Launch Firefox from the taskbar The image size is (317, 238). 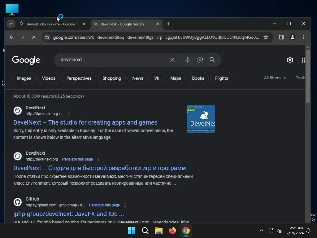tap(172, 231)
